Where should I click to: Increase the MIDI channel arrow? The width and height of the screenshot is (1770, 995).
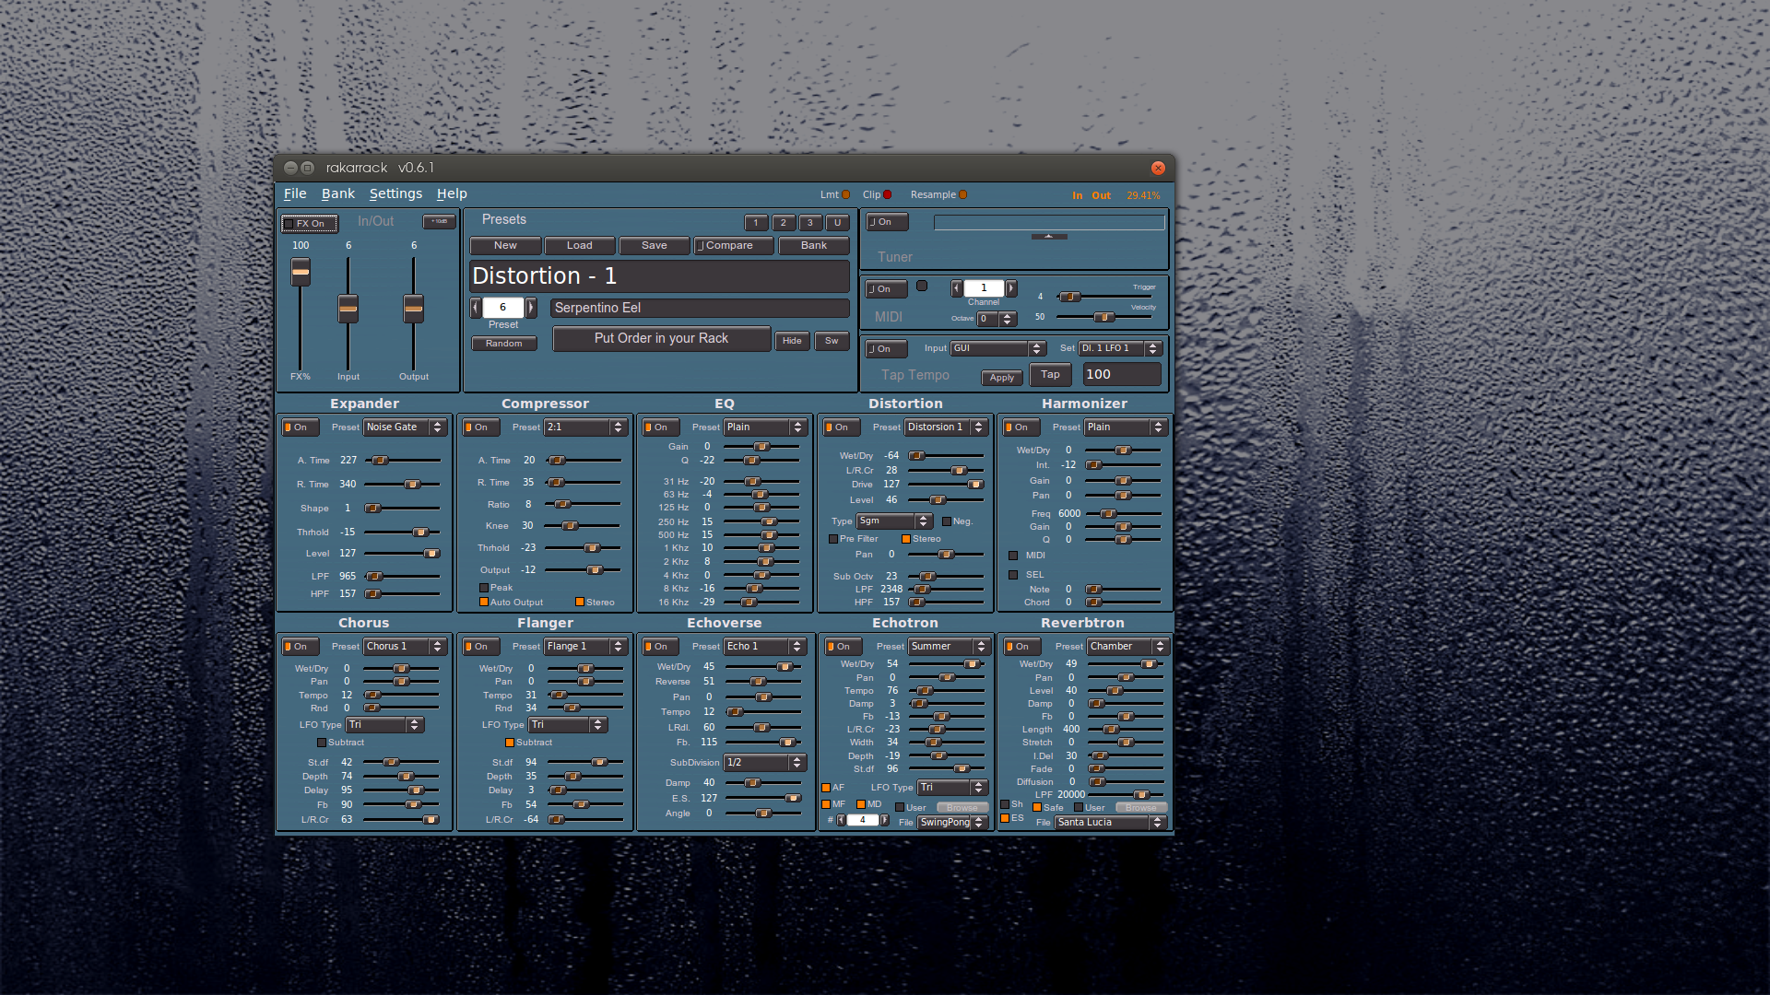pyautogui.click(x=1011, y=288)
